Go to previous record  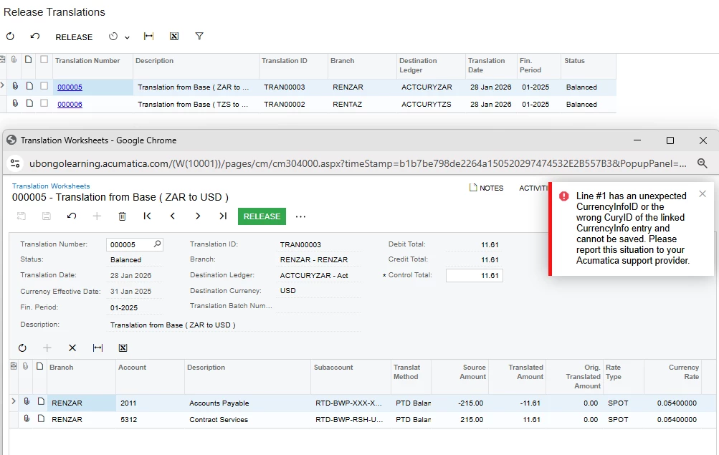point(173,216)
